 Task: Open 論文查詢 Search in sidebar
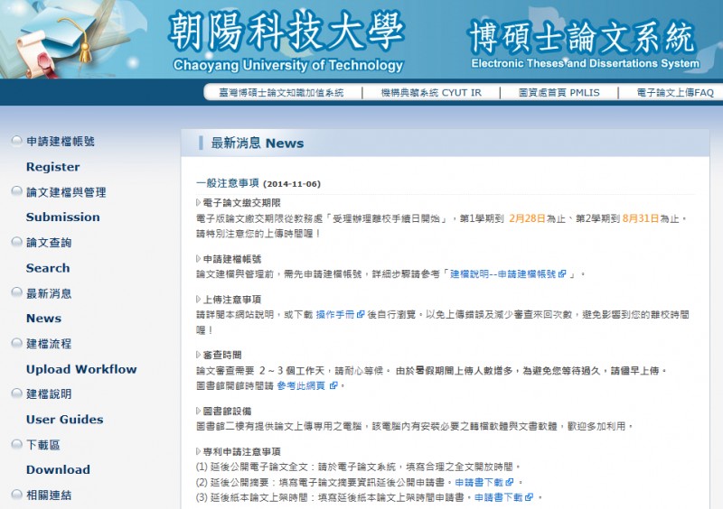coord(49,255)
